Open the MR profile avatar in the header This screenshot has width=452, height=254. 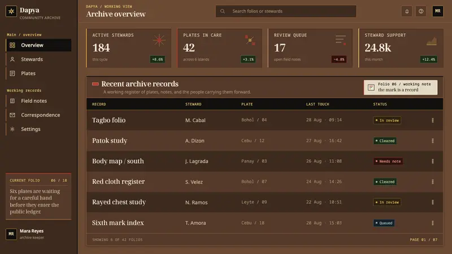pos(437,11)
